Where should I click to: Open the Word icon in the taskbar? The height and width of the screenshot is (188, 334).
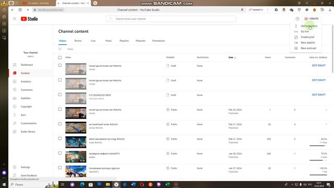tap(134, 184)
